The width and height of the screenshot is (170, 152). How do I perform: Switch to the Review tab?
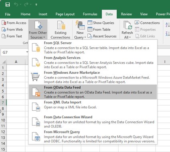point(126,14)
